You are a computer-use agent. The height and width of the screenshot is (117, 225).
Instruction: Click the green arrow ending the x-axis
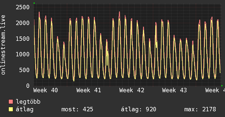(222, 86)
